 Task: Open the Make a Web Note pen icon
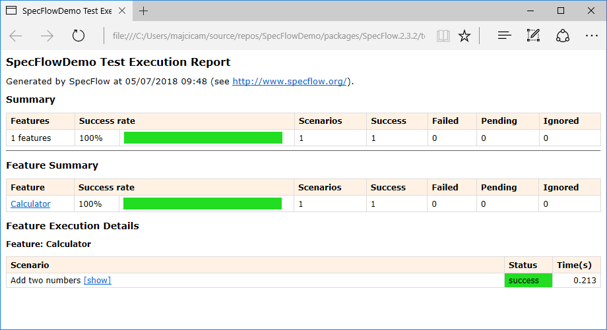click(x=533, y=36)
